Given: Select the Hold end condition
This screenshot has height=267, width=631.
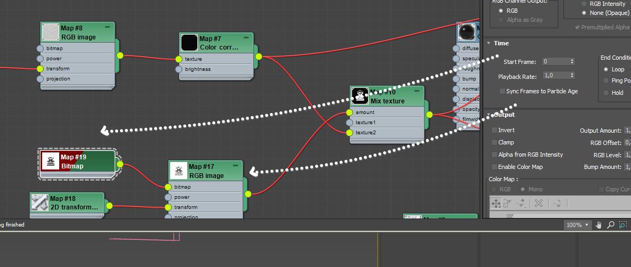Looking at the screenshot, I should [606, 93].
